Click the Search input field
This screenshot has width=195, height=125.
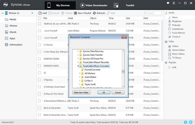click(x=153, y=13)
